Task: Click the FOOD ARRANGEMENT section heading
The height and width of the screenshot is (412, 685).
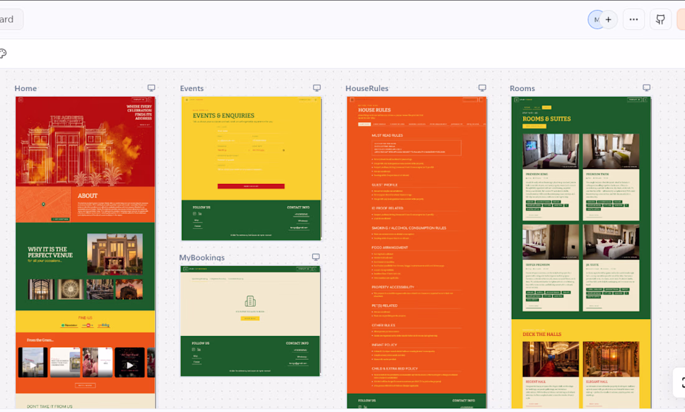Action: 390,247
